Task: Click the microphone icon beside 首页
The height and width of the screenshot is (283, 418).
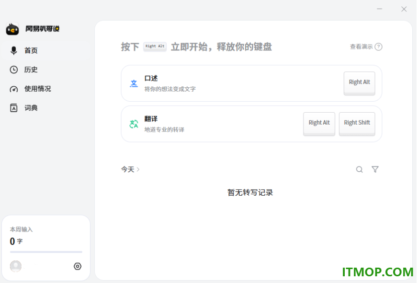Action: tap(13, 50)
